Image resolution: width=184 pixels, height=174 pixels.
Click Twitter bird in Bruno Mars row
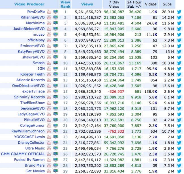click(x=179, y=166)
